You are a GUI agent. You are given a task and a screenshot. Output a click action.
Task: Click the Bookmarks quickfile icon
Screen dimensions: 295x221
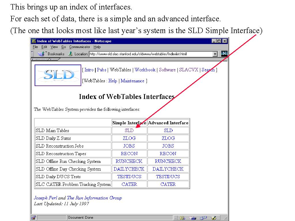coord(42,54)
